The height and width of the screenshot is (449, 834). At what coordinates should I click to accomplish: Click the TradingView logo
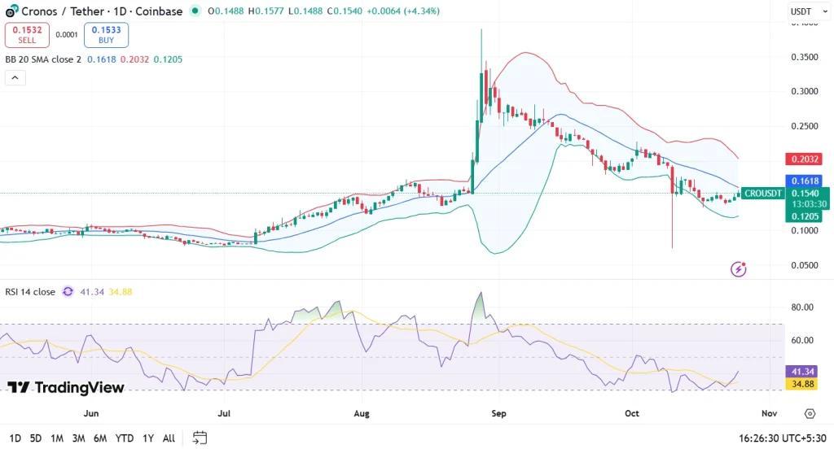[x=66, y=387]
